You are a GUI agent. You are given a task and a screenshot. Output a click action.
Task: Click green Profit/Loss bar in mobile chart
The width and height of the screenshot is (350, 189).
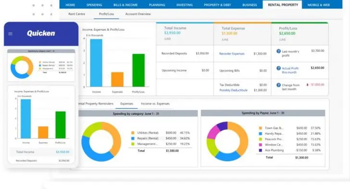pos(61,125)
